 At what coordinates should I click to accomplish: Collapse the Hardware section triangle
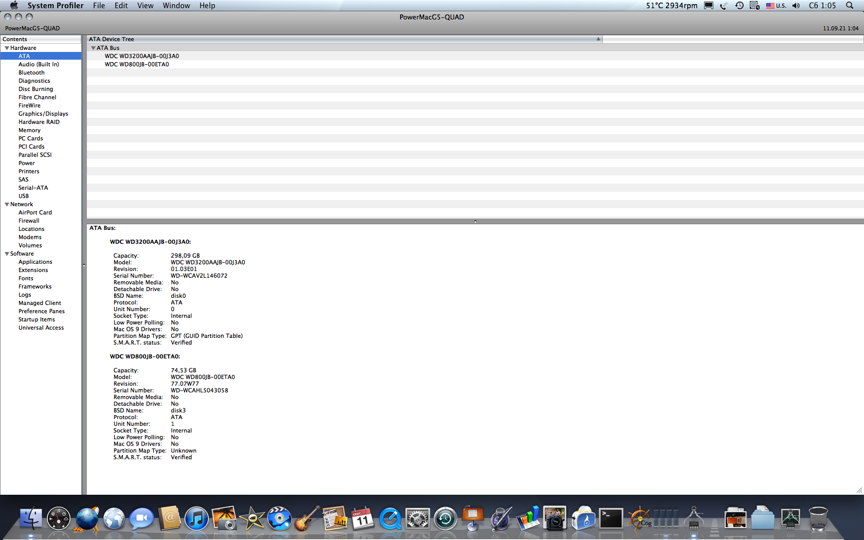tap(7, 48)
